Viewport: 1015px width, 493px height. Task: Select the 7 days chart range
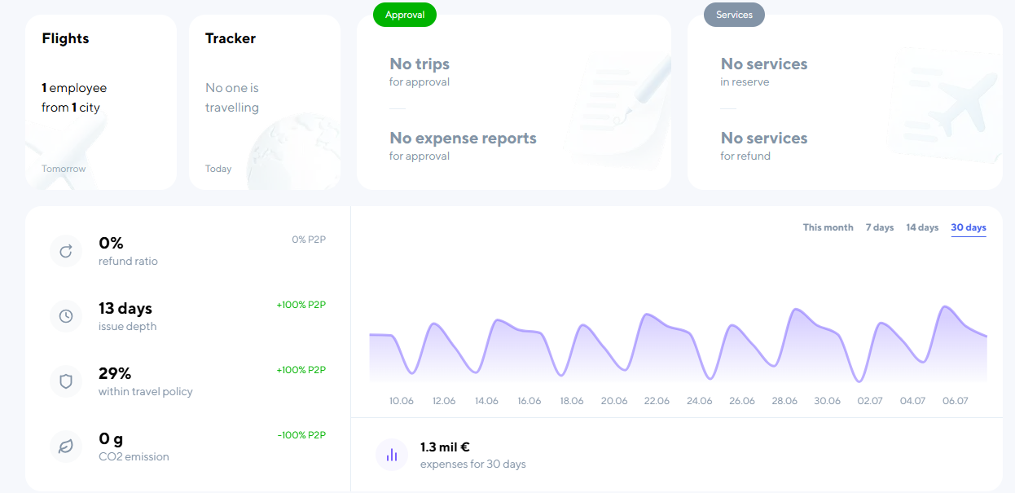880,227
